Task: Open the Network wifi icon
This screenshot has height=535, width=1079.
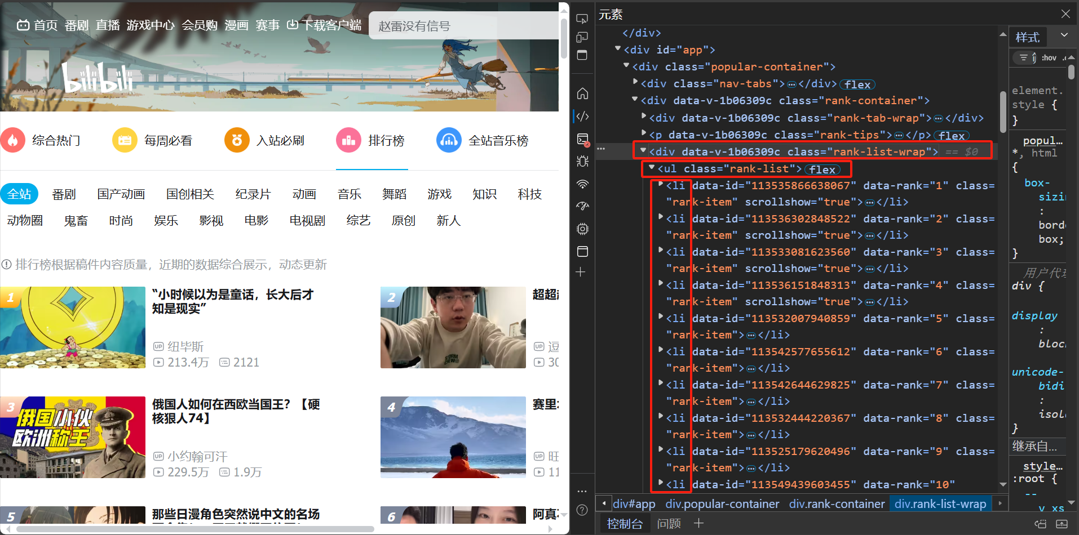Action: pos(583,184)
